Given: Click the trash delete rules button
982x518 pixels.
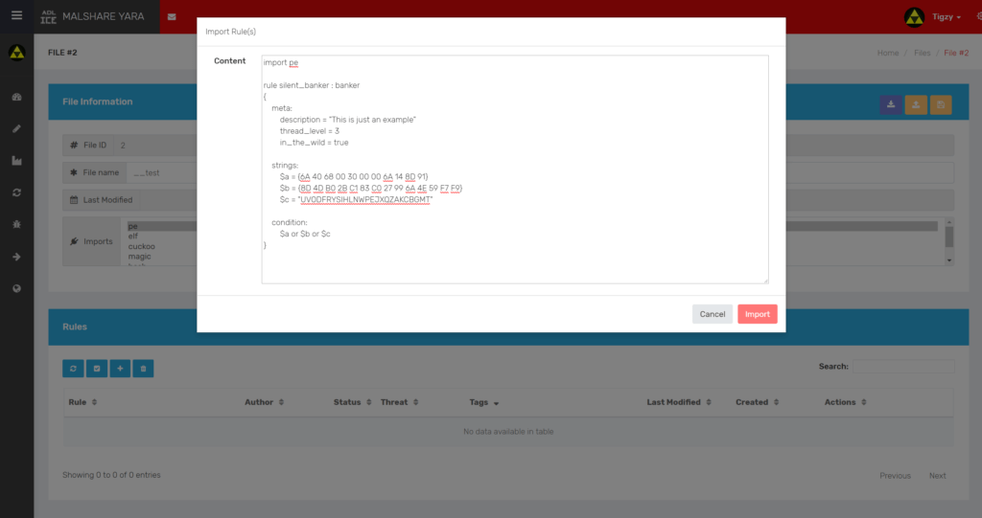Looking at the screenshot, I should coord(143,368).
